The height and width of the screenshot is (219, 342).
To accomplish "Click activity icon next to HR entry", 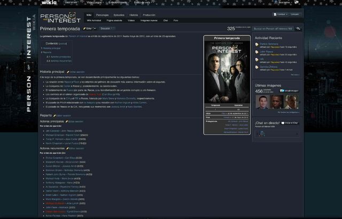I will point(257,60).
